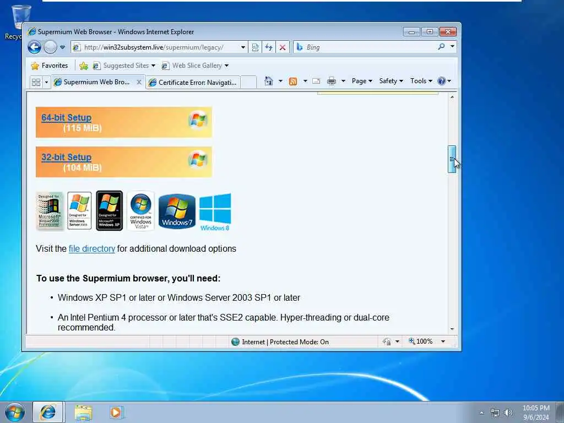Image resolution: width=564 pixels, height=423 pixels.
Task: Click the network tray icon
Action: 495,413
